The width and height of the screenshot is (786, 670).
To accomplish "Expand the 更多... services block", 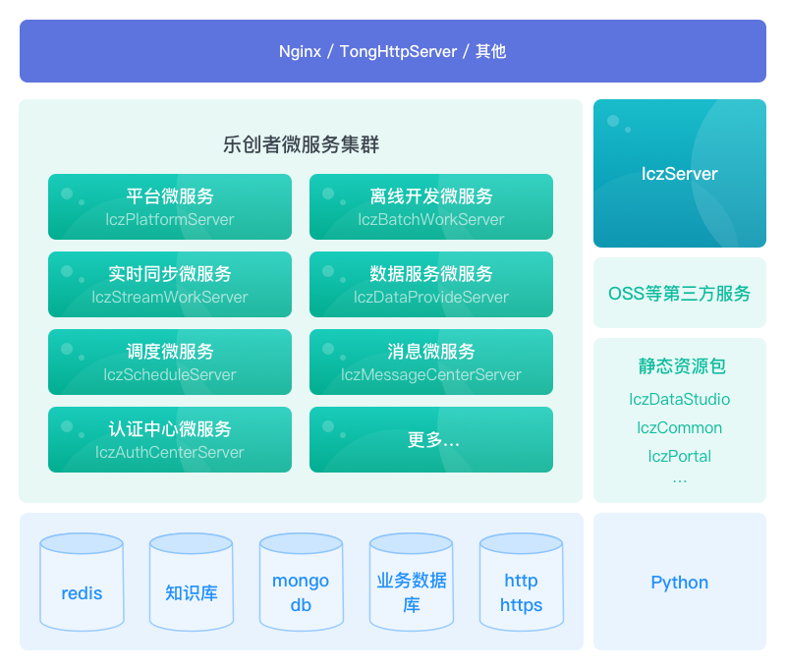I will coord(431,439).
